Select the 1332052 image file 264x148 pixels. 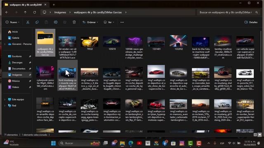[x=179, y=43]
